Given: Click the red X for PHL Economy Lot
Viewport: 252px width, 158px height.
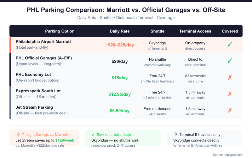Looking at the screenshot, I should tap(230, 77).
